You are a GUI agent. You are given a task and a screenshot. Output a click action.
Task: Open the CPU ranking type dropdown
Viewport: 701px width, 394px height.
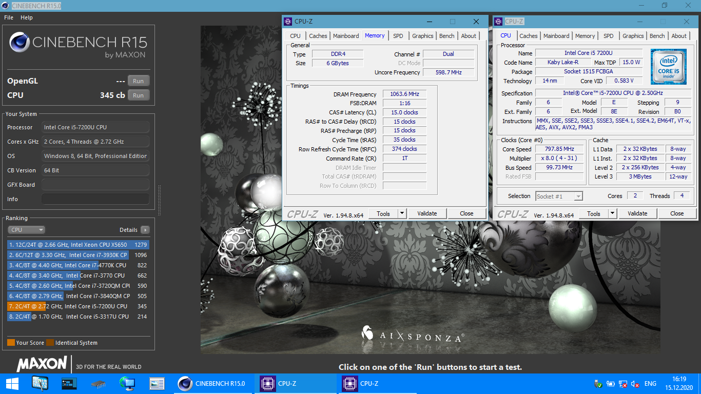pos(26,230)
